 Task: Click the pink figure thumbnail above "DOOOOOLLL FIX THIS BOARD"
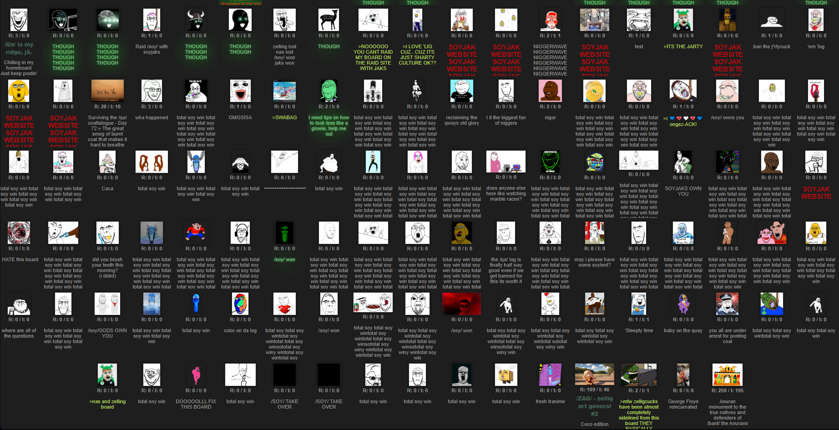tap(196, 375)
